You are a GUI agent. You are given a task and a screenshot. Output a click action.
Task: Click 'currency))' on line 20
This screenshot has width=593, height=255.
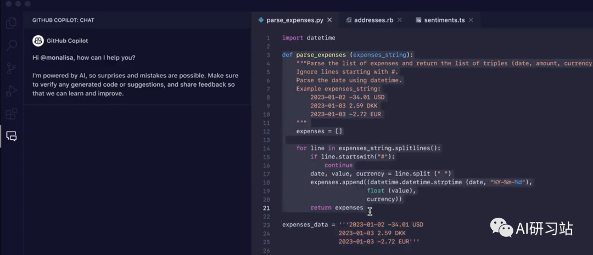tap(384, 200)
